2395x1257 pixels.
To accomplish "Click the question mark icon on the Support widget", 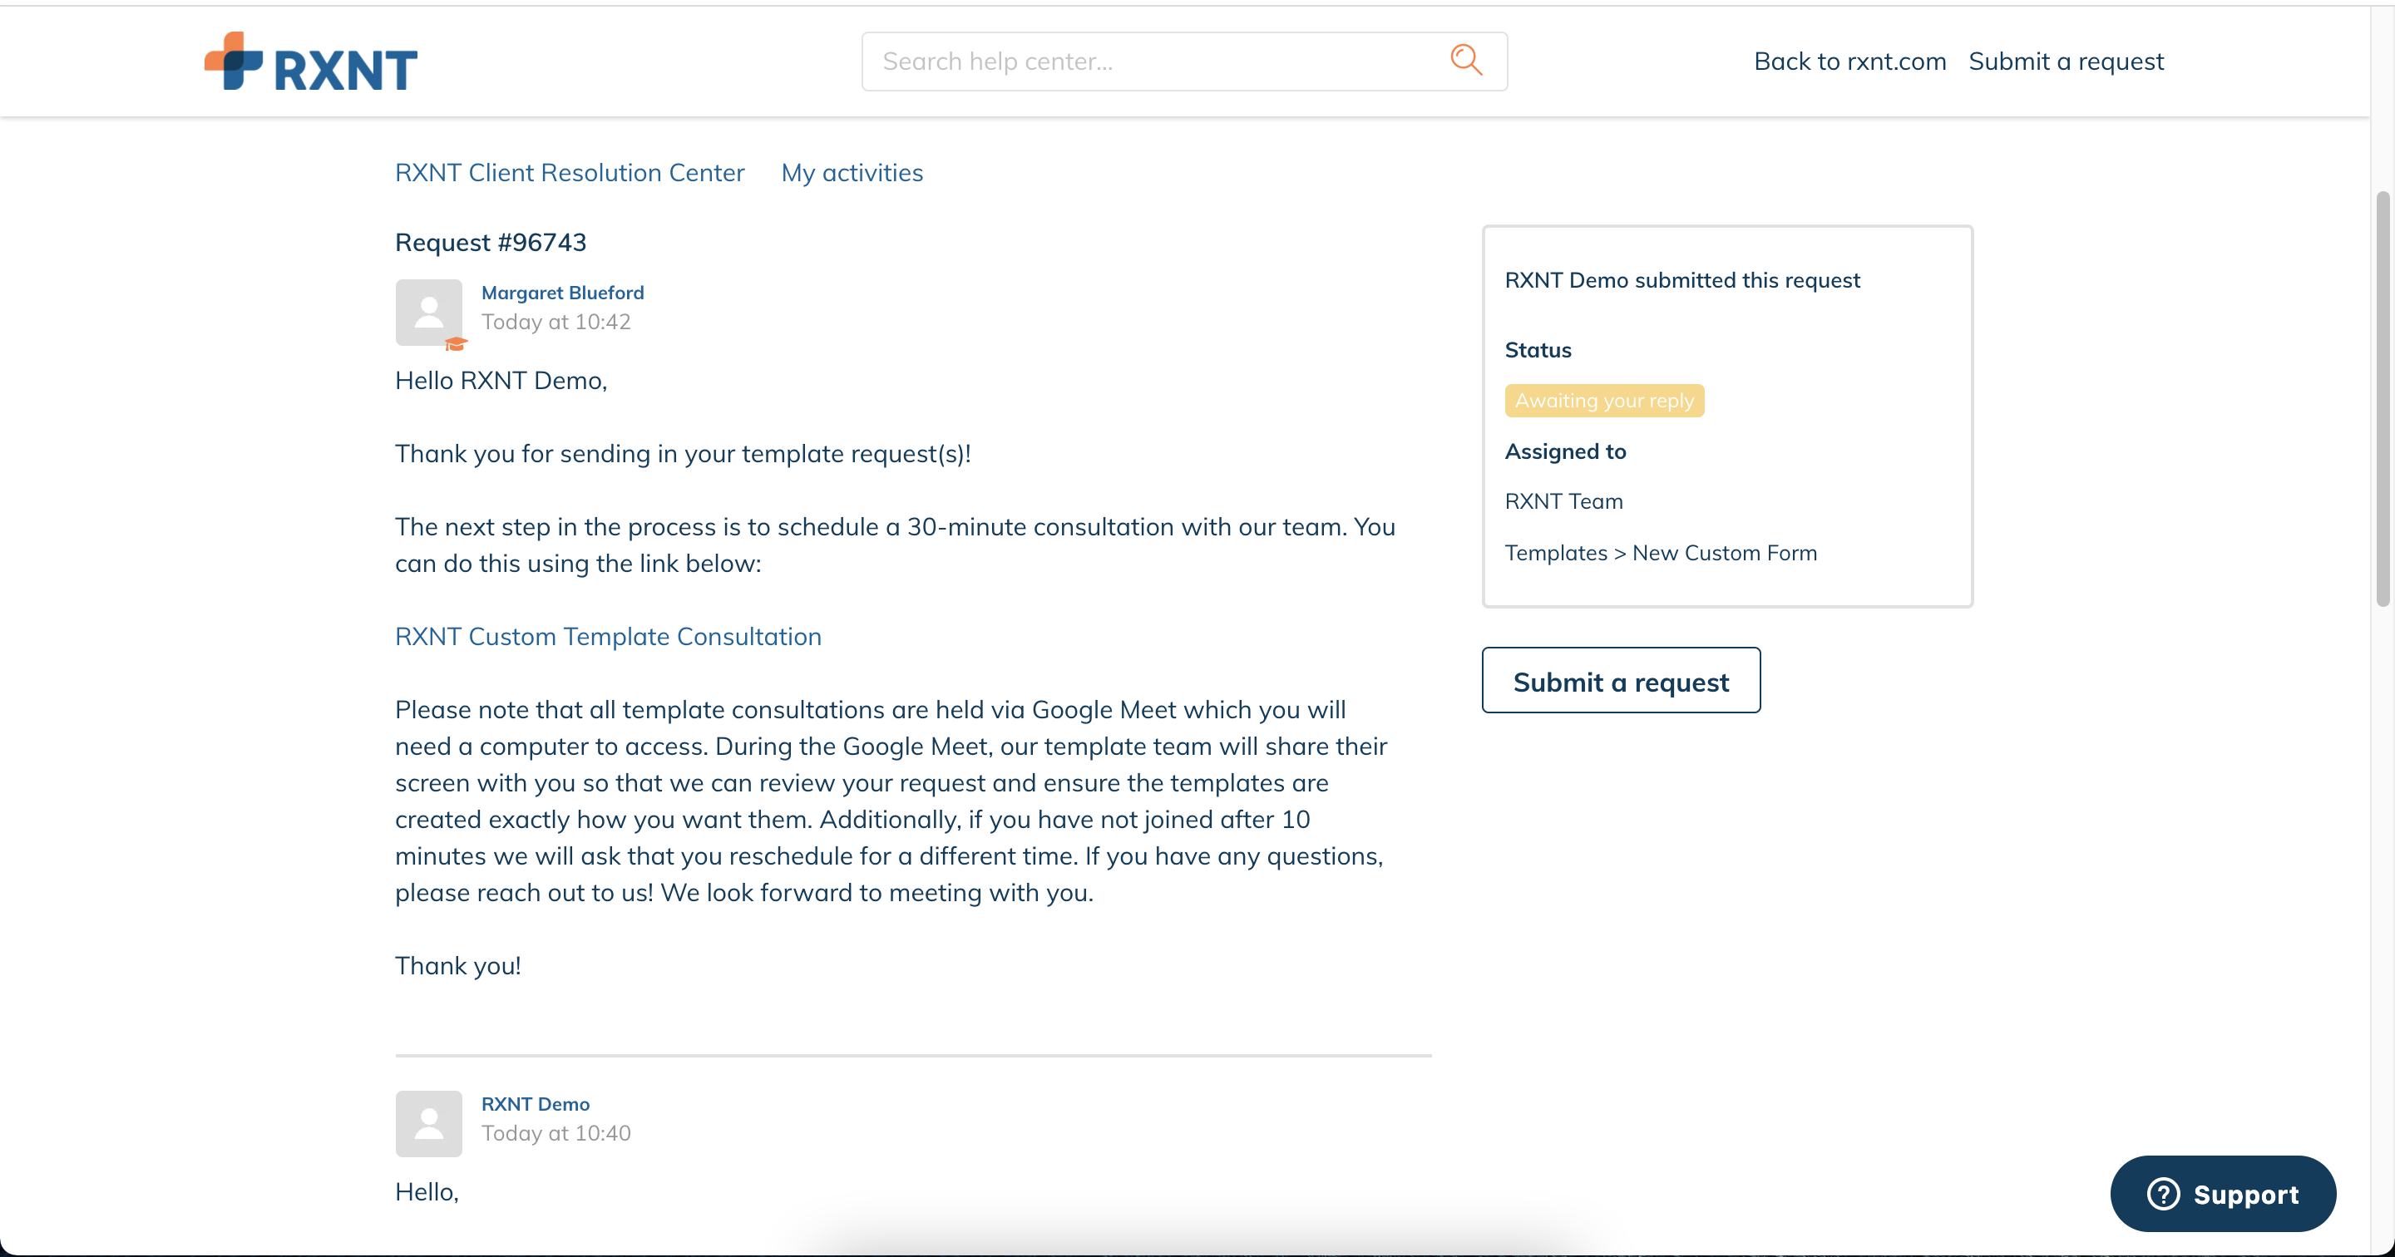I will [x=2164, y=1194].
